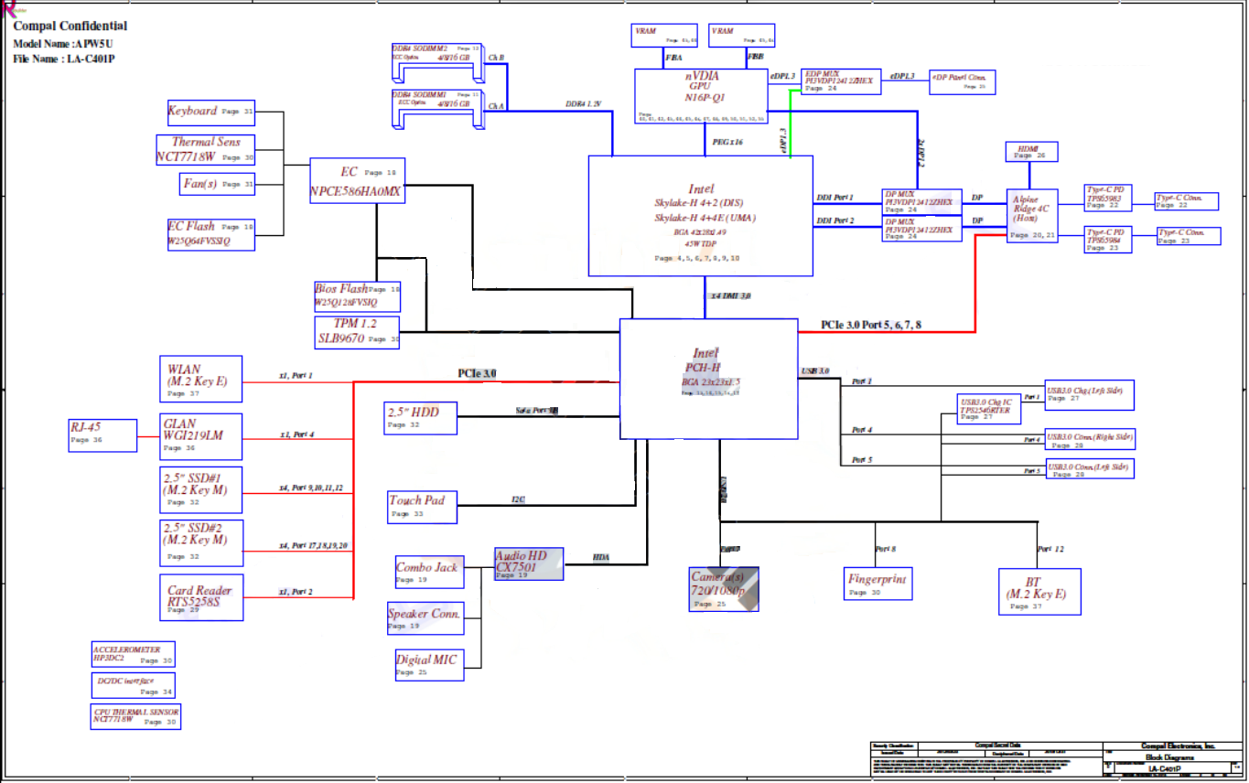
Task: Click the VRAM block above FBB
Action: [x=742, y=36]
